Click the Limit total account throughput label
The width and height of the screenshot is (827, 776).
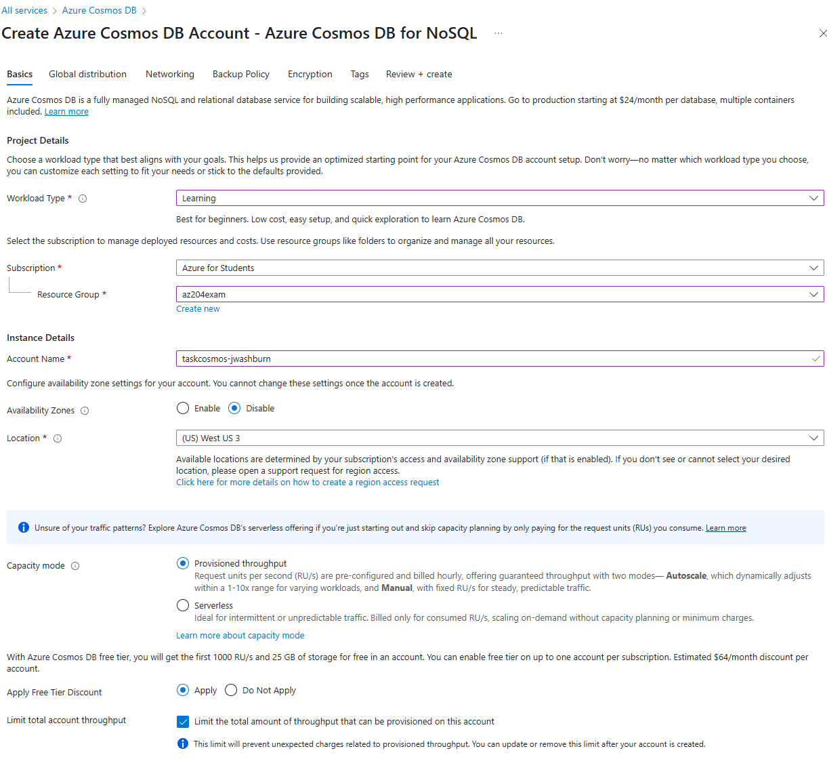point(66,720)
